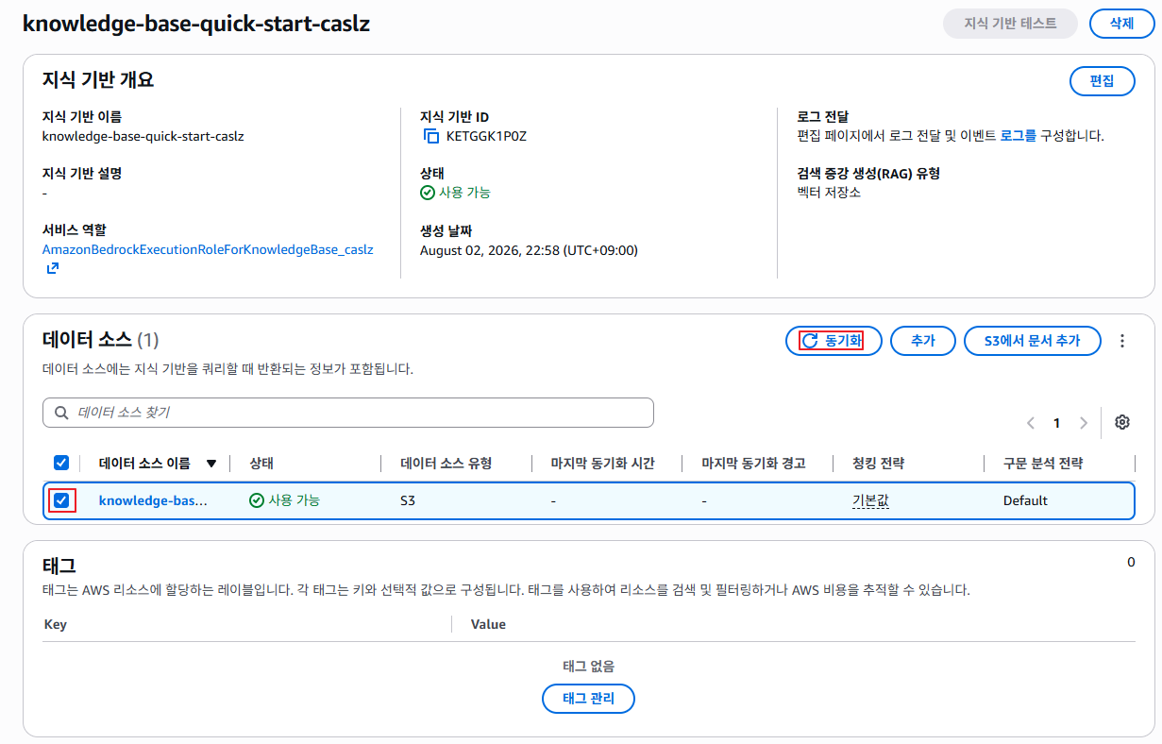This screenshot has width=1162, height=744.
Task: Copy the knowledge base ID KETGGK1P0Z
Action: pyautogui.click(x=431, y=136)
